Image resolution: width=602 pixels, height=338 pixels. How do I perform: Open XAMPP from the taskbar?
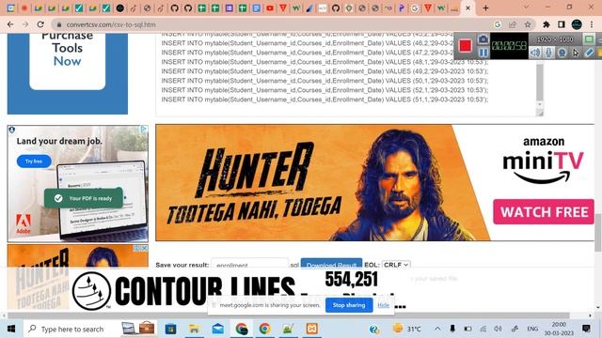311,329
